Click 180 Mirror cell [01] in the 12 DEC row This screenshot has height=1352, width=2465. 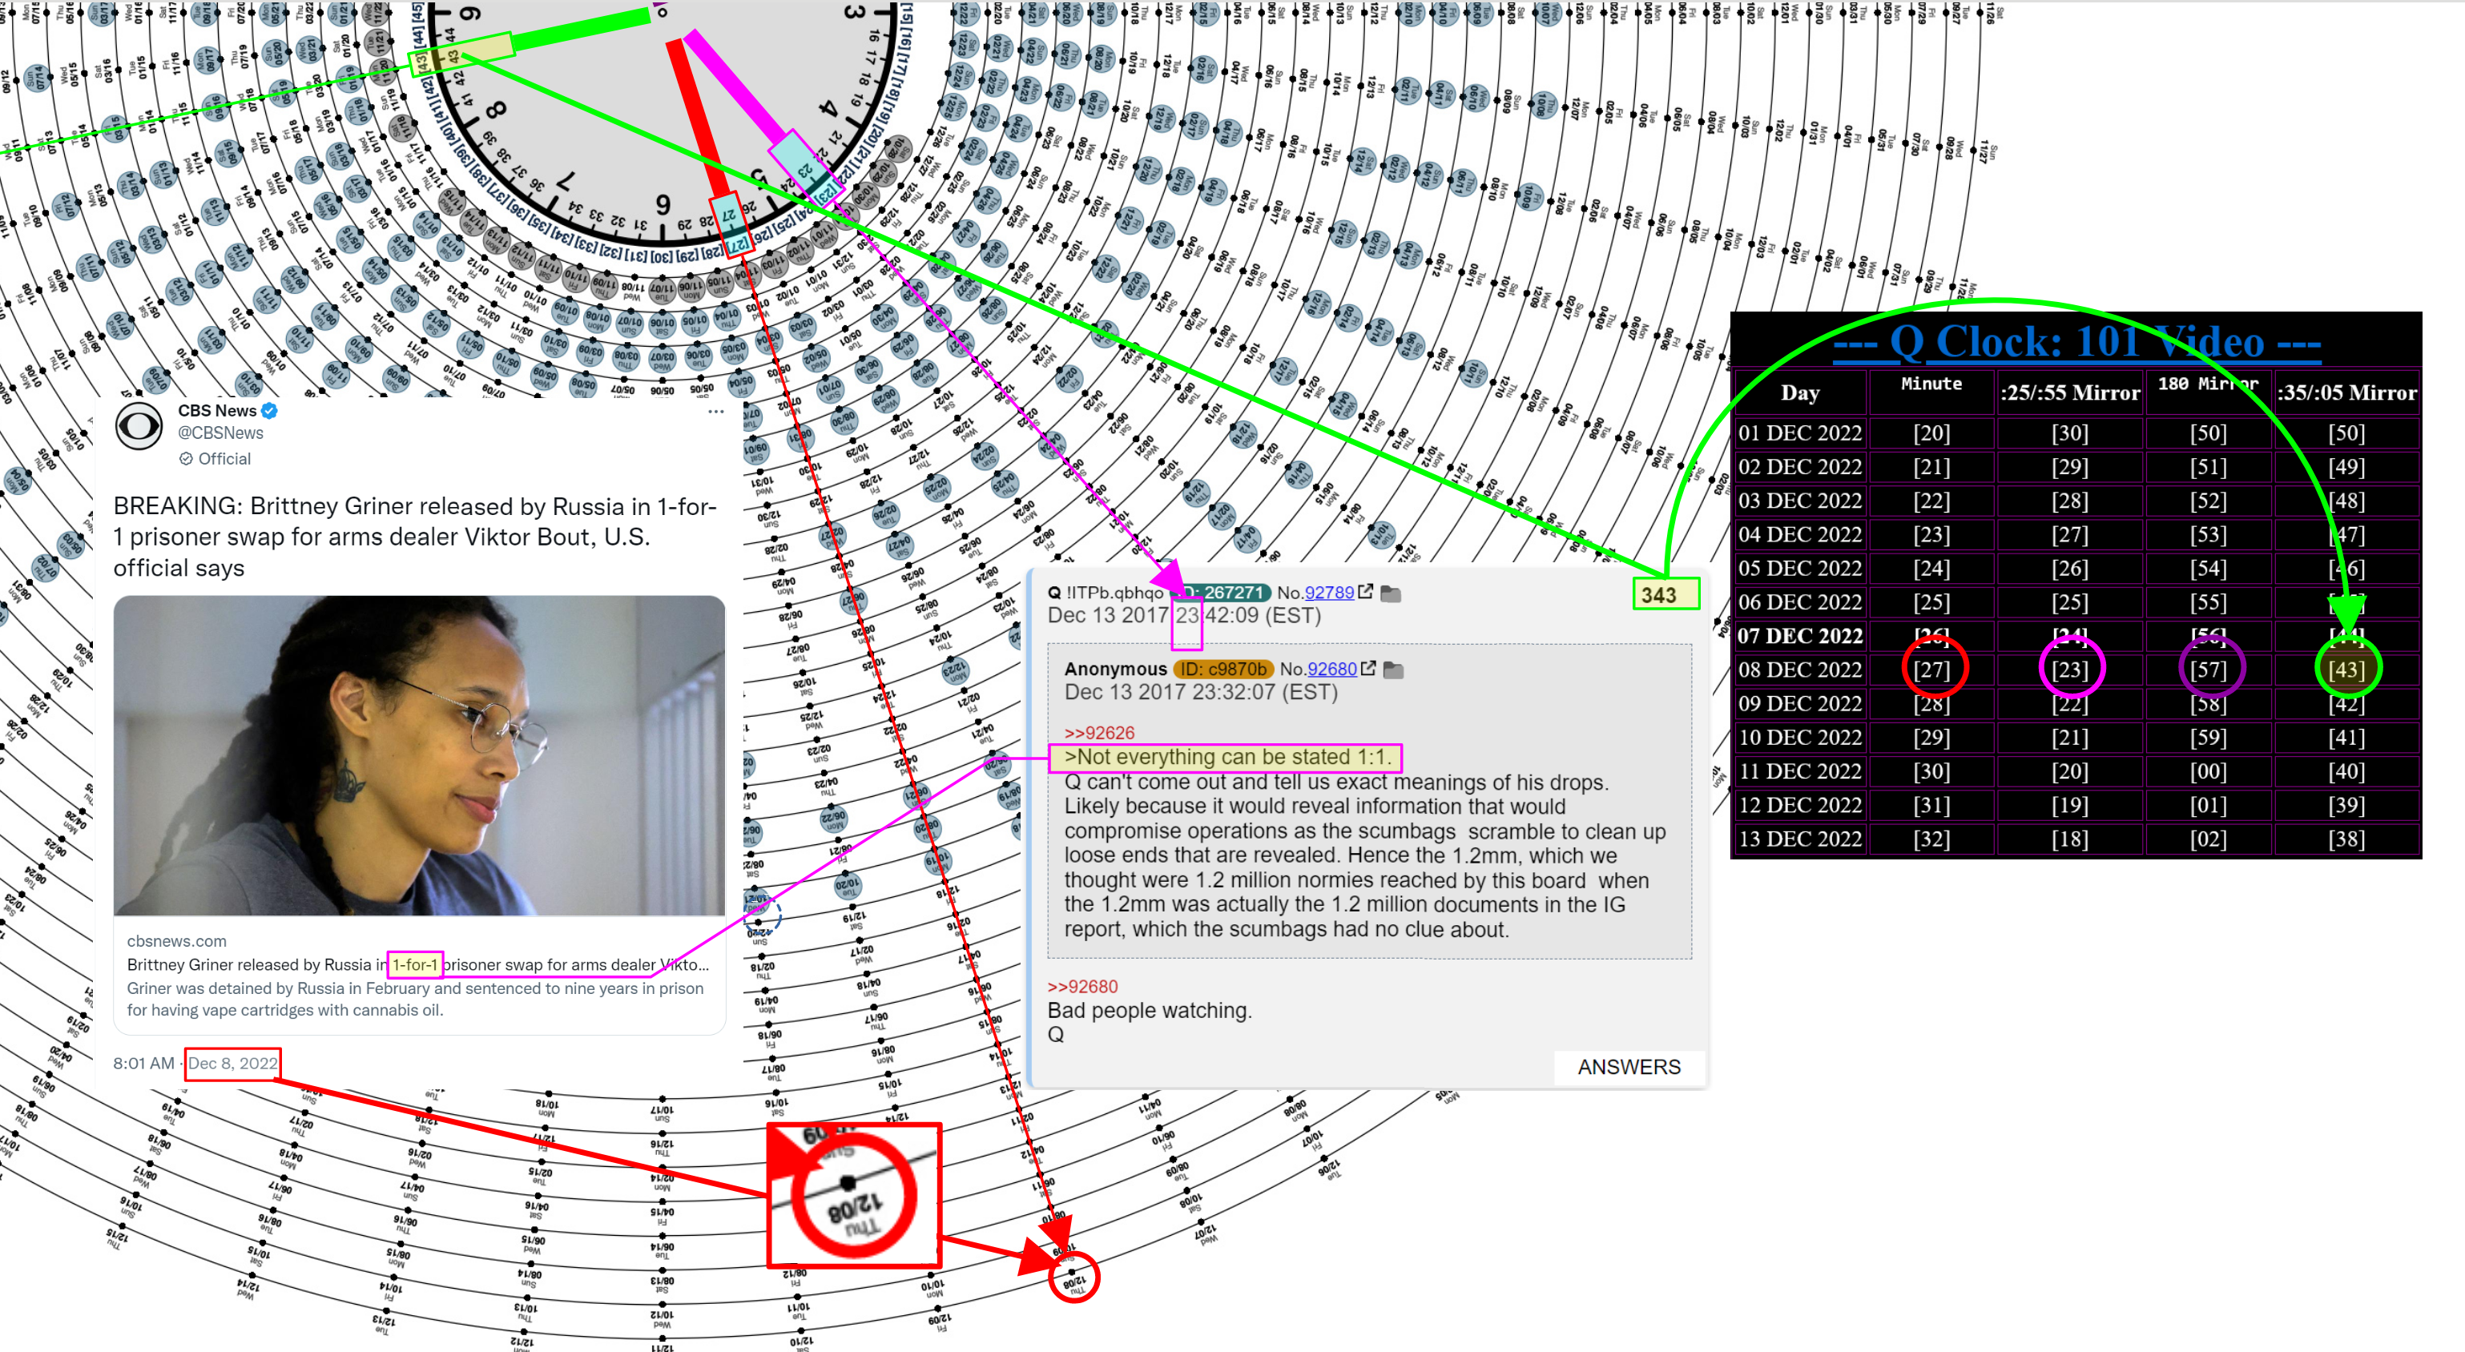point(2208,806)
